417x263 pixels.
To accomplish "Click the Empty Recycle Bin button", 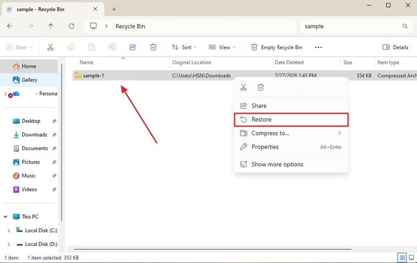I will click(276, 47).
